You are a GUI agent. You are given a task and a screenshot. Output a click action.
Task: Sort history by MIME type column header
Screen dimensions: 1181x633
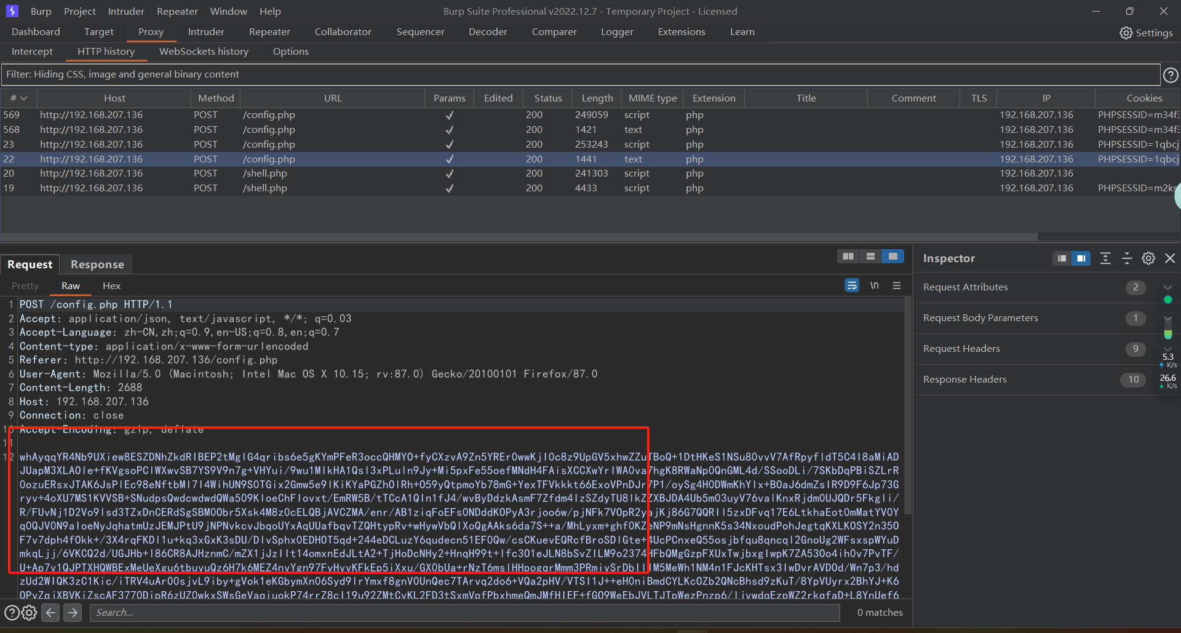[x=653, y=98]
